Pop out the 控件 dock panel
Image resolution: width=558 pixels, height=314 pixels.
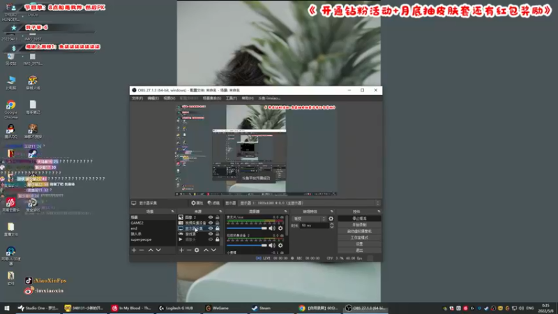[x=379, y=211]
